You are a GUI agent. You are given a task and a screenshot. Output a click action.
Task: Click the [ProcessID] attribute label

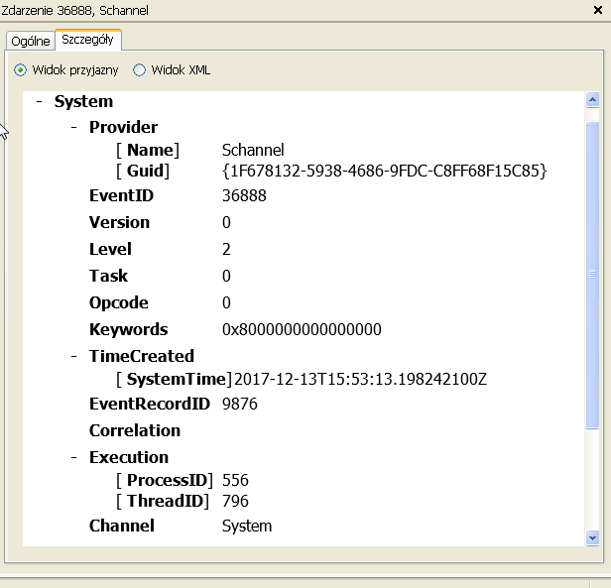coord(165,481)
